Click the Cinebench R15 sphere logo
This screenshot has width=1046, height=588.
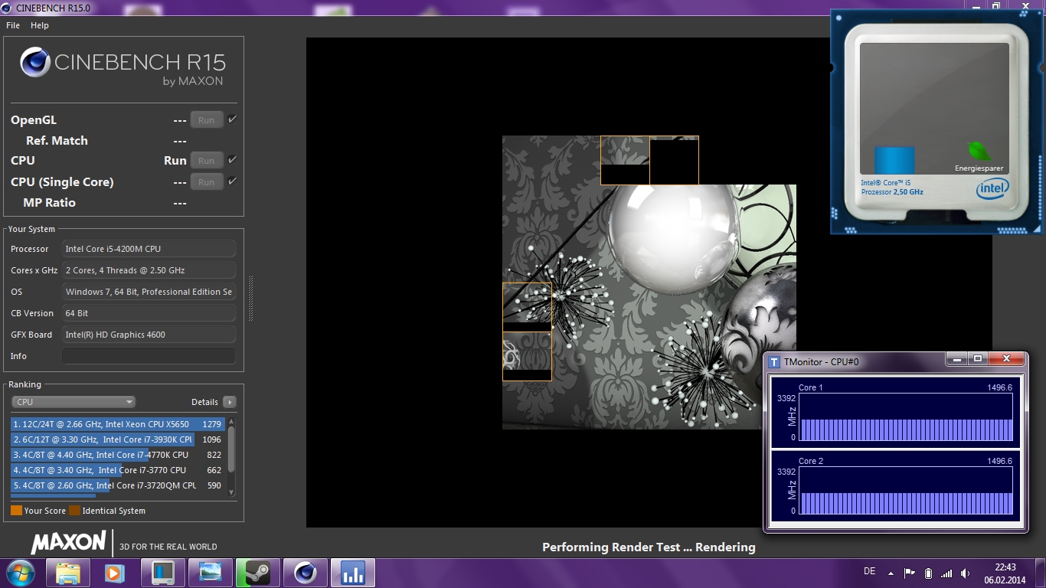(35, 62)
